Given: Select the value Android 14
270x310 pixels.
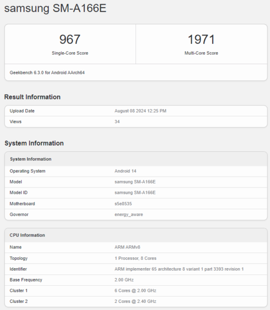Looking at the screenshot, I should (125, 171).
